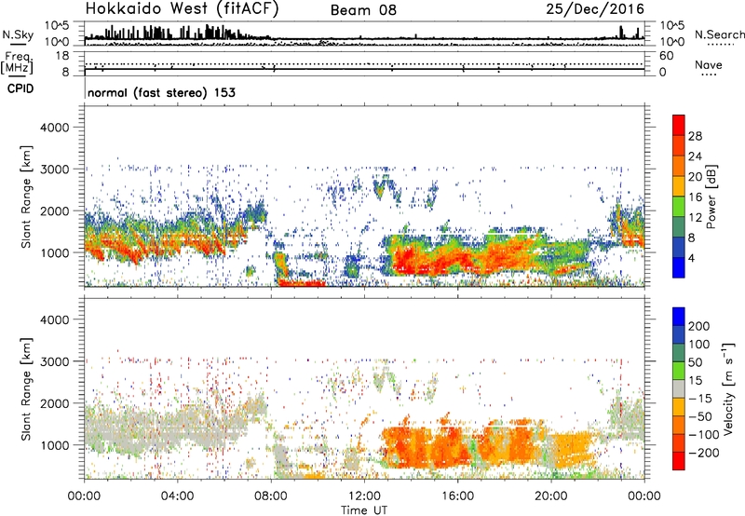Click the 'N.Search' legend label

(719, 34)
